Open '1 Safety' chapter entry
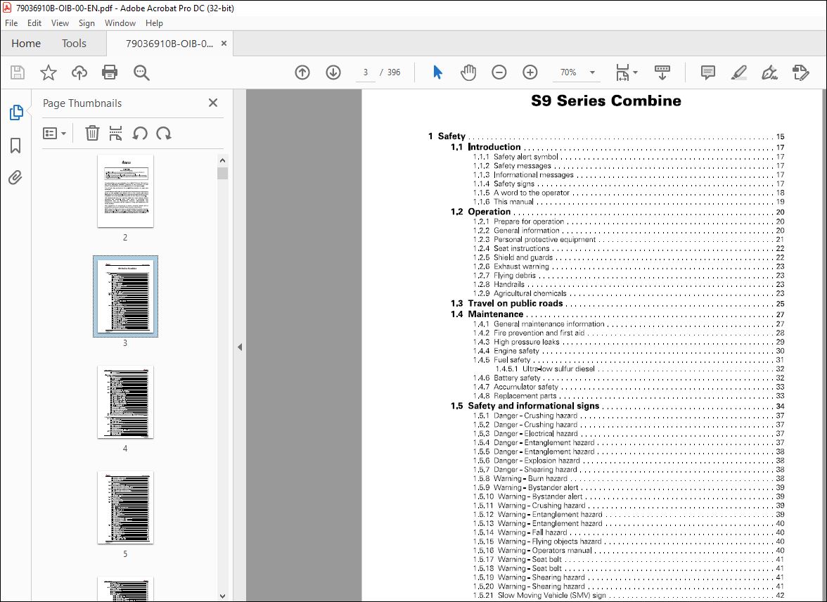Image resolution: width=827 pixels, height=602 pixels. point(606,136)
